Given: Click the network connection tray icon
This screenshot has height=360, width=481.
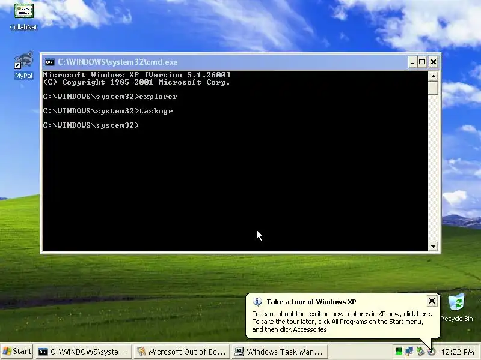Looking at the screenshot, I should pos(409,352).
